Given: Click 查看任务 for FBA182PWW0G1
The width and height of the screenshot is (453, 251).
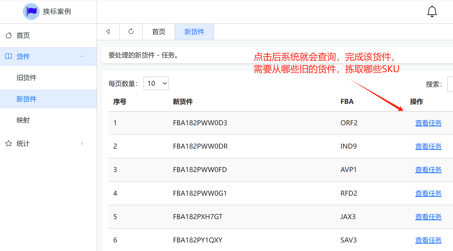Looking at the screenshot, I should click(x=428, y=193).
